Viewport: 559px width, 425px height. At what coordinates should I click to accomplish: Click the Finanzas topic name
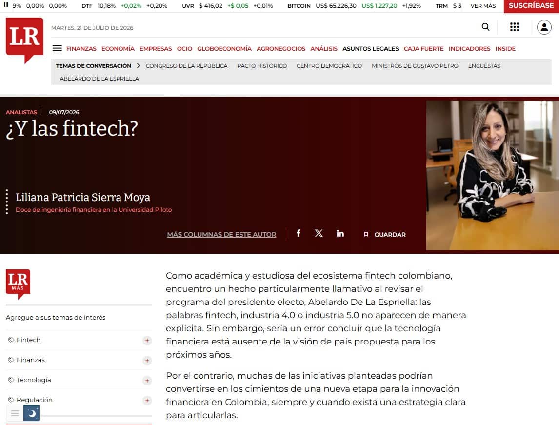click(31, 360)
